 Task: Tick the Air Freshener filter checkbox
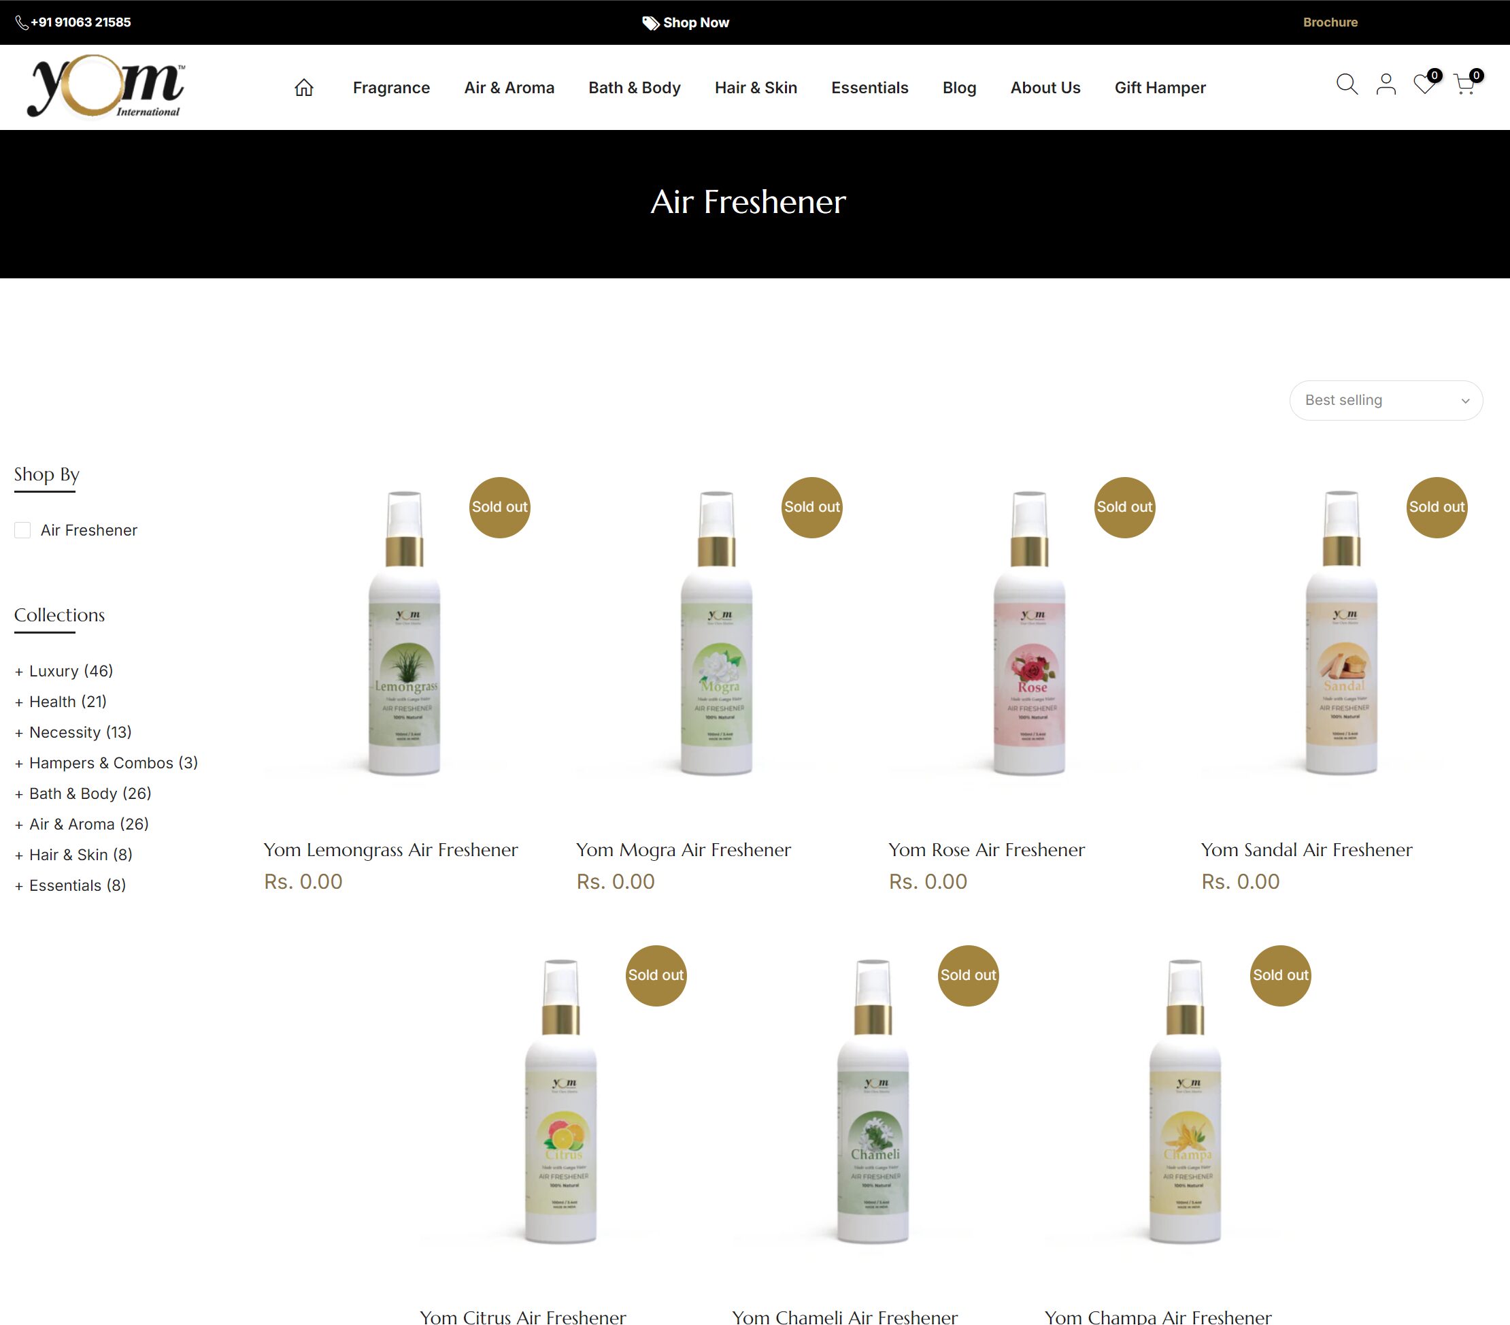pos(23,530)
